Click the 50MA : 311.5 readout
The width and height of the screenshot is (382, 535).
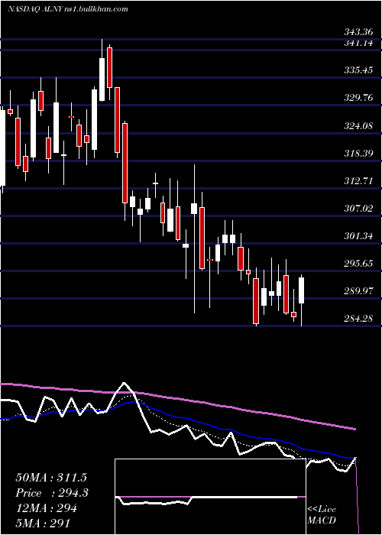(51, 478)
